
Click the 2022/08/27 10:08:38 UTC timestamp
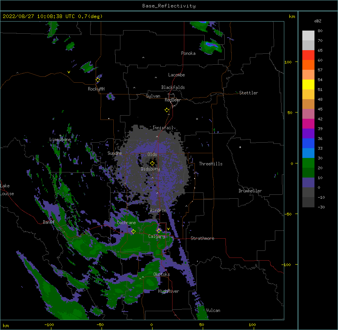[39, 16]
